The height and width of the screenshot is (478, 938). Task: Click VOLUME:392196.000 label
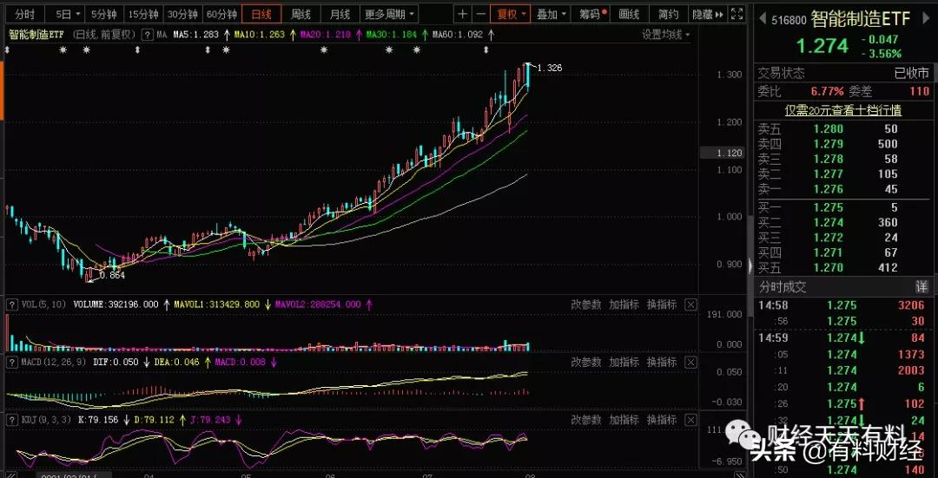click(116, 304)
